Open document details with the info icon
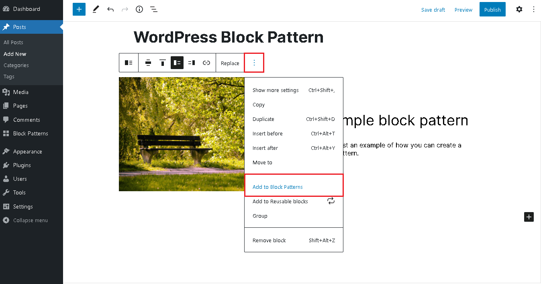 pos(139,9)
